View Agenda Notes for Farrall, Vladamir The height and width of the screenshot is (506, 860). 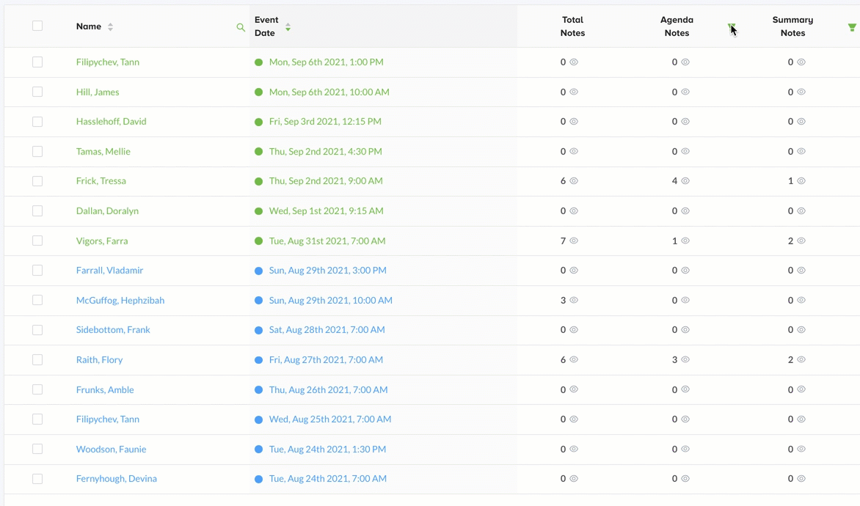pyautogui.click(x=685, y=271)
